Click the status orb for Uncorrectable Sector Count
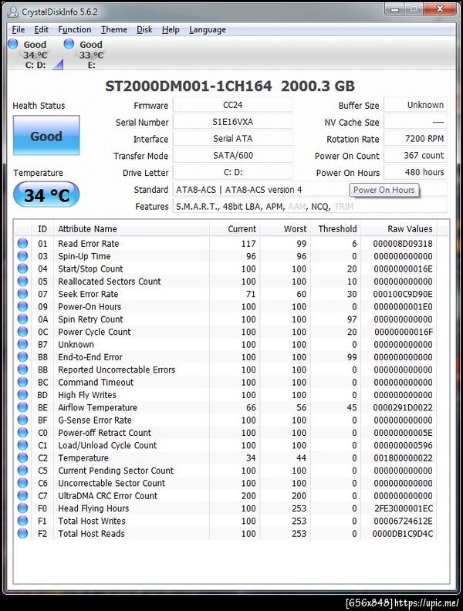463x611 pixels. click(22, 483)
